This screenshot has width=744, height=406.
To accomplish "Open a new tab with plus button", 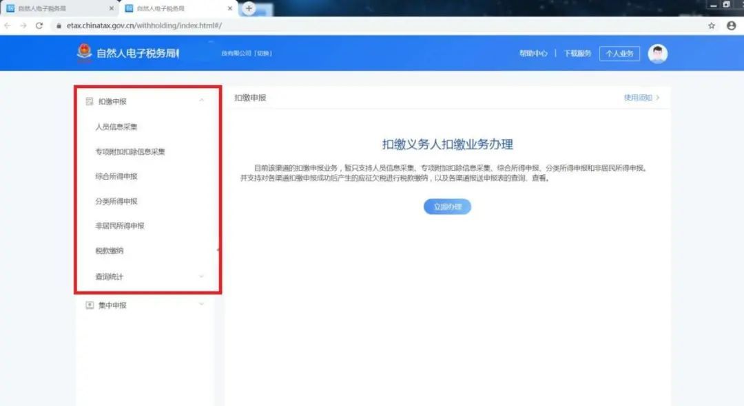I will (249, 8).
